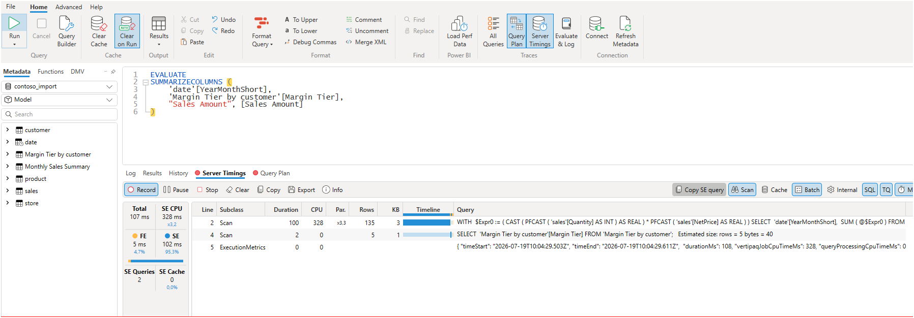The image size is (914, 318).
Task: Toggle Cache events filter
Action: pyautogui.click(x=775, y=189)
